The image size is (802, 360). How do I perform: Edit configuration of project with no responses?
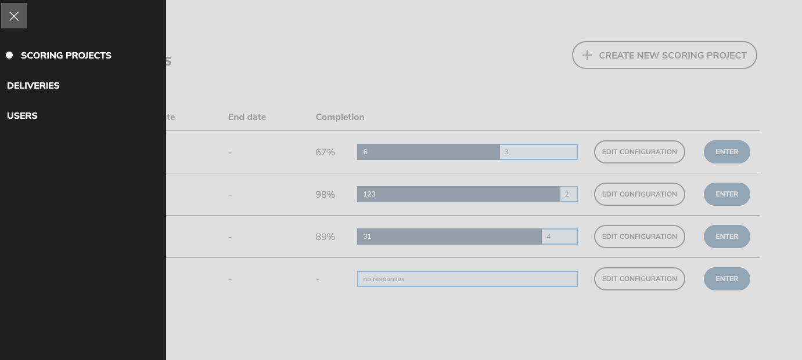click(639, 279)
